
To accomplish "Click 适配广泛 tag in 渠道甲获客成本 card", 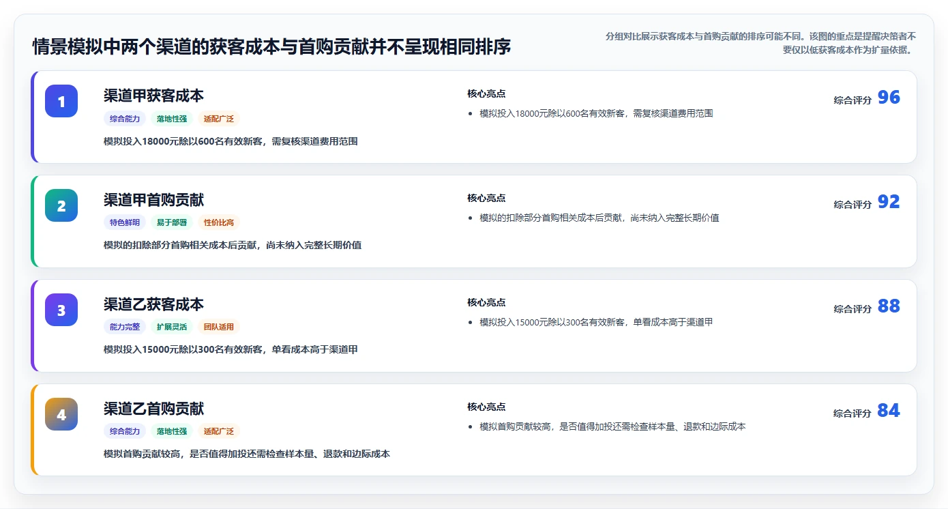I will tap(219, 119).
